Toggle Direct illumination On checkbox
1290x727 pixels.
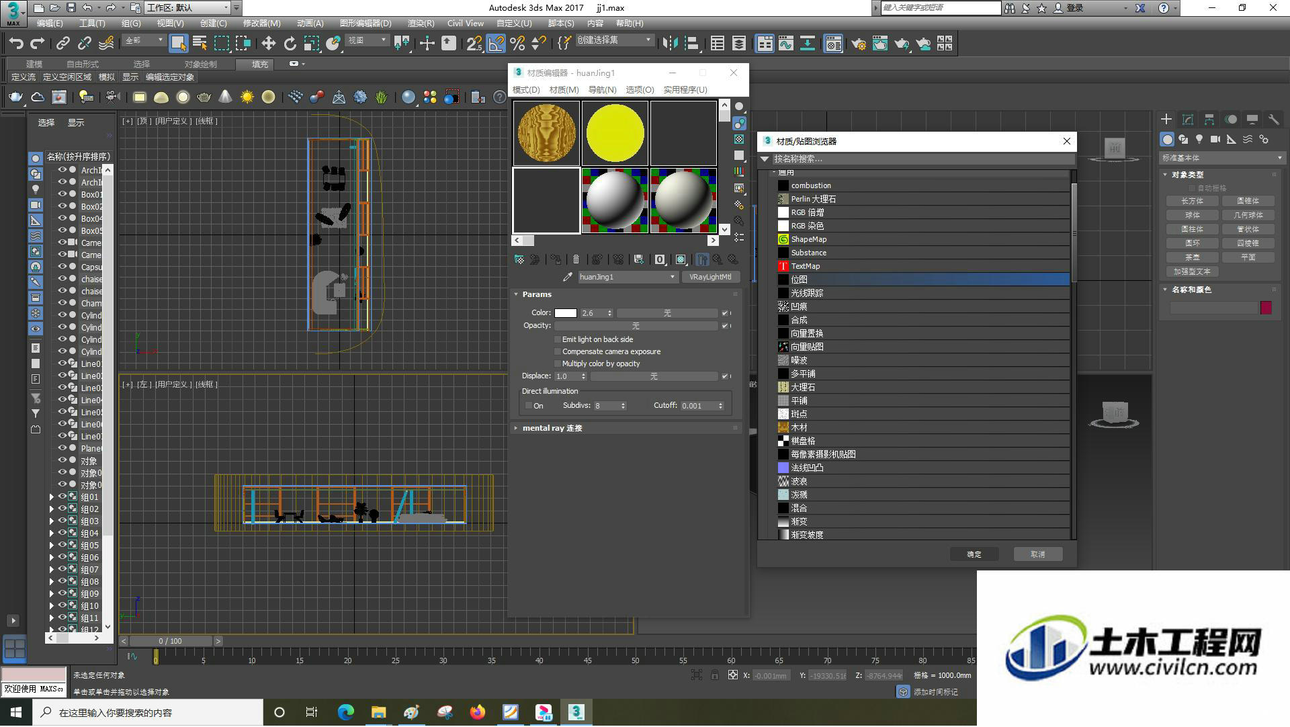point(529,406)
